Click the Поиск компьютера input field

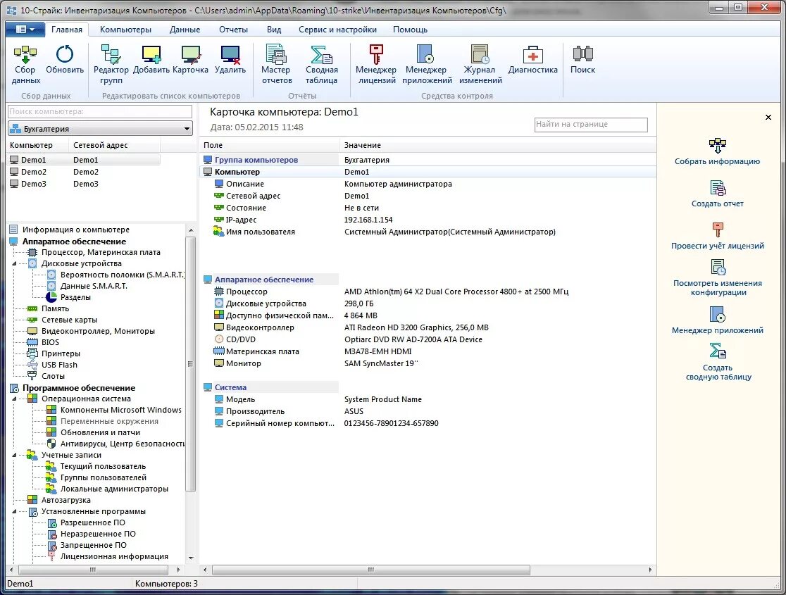(x=100, y=111)
